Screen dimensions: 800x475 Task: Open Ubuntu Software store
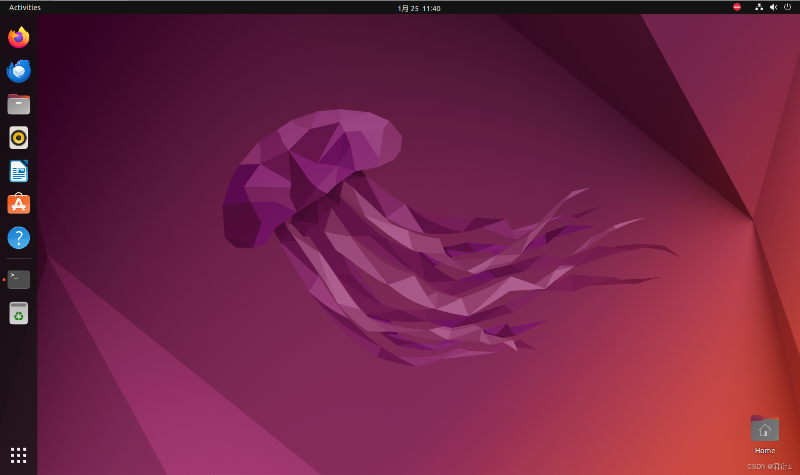19,204
